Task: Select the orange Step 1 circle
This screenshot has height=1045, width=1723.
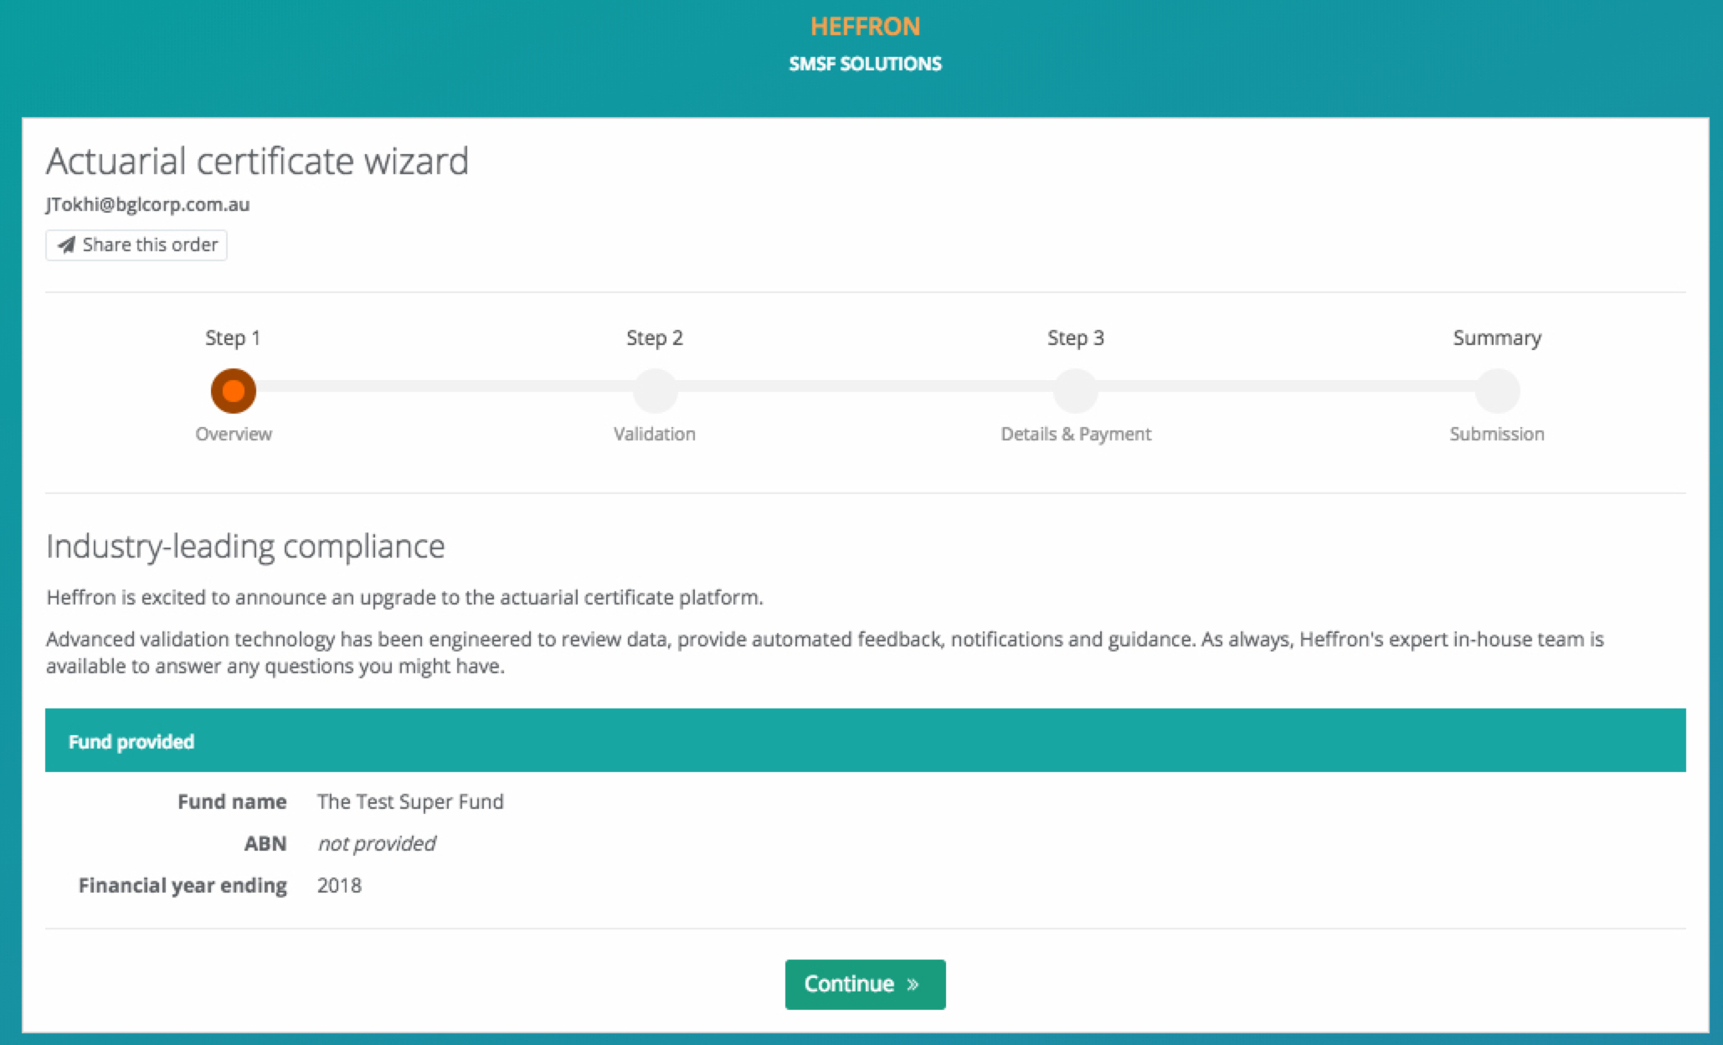Action: click(x=233, y=391)
